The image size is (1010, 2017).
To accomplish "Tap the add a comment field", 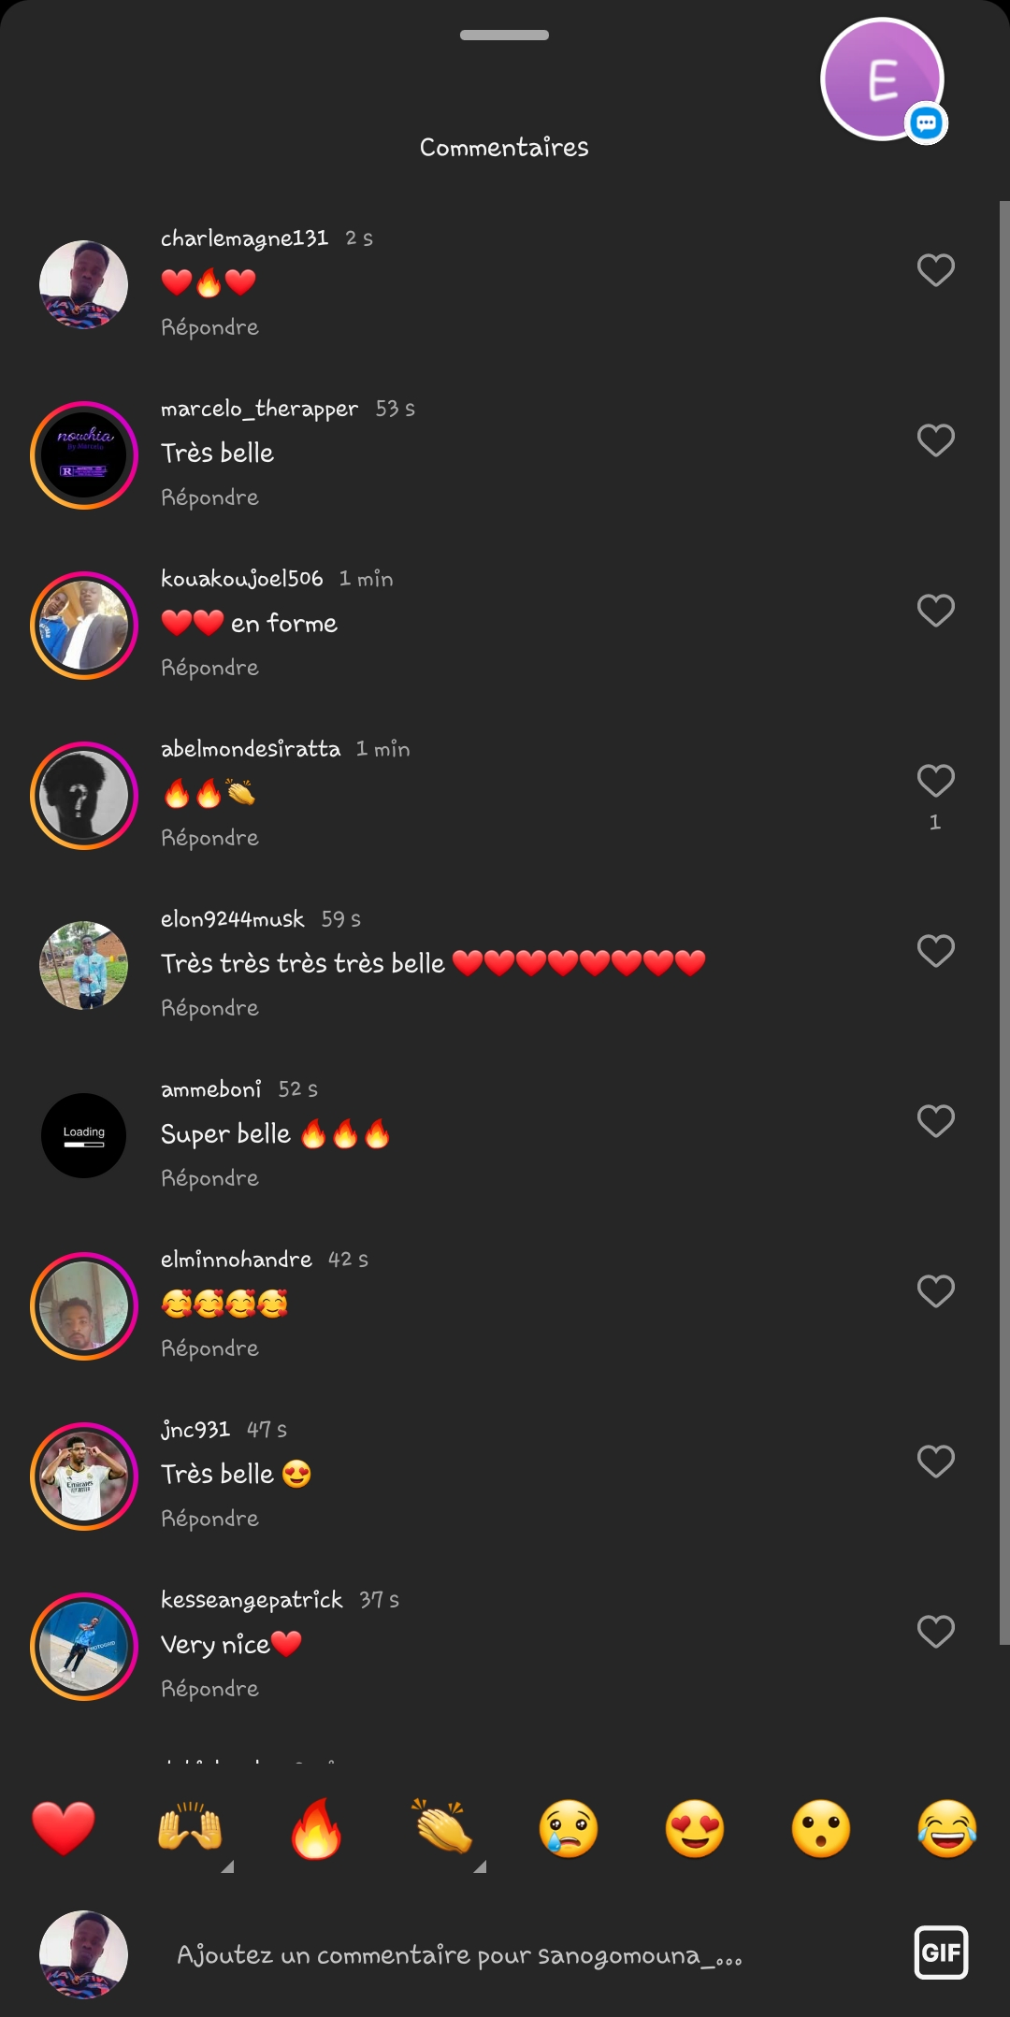I will 458,1954.
